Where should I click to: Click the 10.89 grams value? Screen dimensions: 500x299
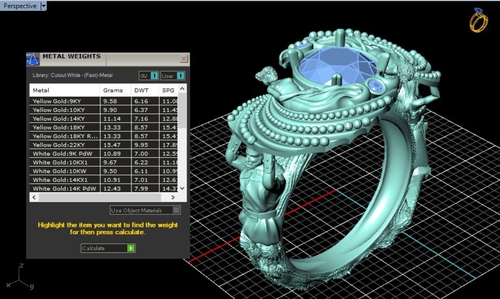click(112, 154)
